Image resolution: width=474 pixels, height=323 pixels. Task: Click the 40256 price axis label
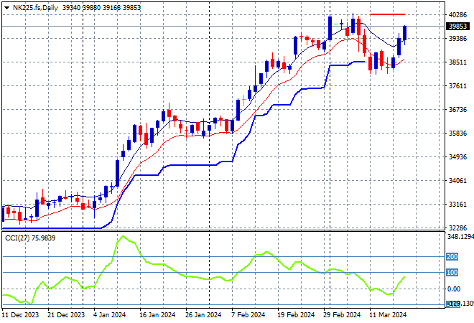(x=457, y=15)
